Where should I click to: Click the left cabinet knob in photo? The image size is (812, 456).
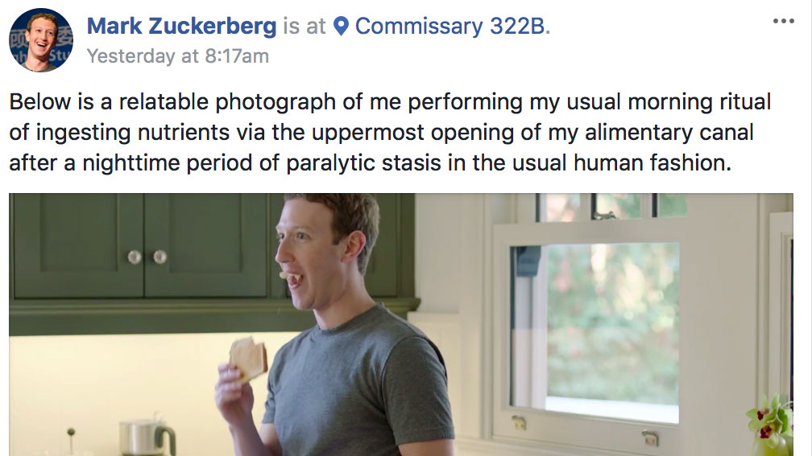tap(135, 257)
